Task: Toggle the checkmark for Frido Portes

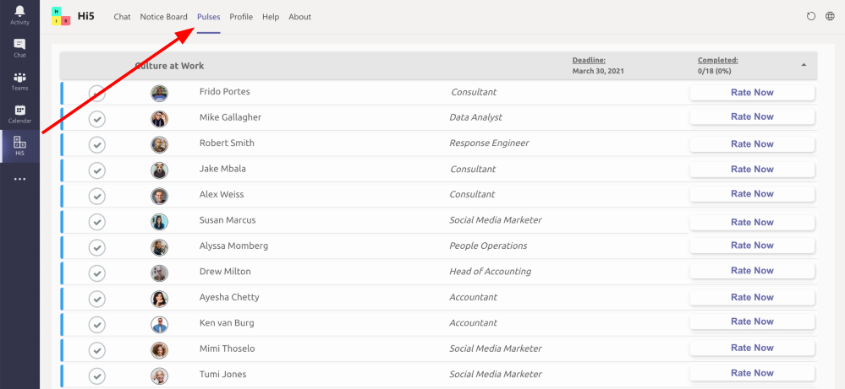Action: click(x=97, y=93)
